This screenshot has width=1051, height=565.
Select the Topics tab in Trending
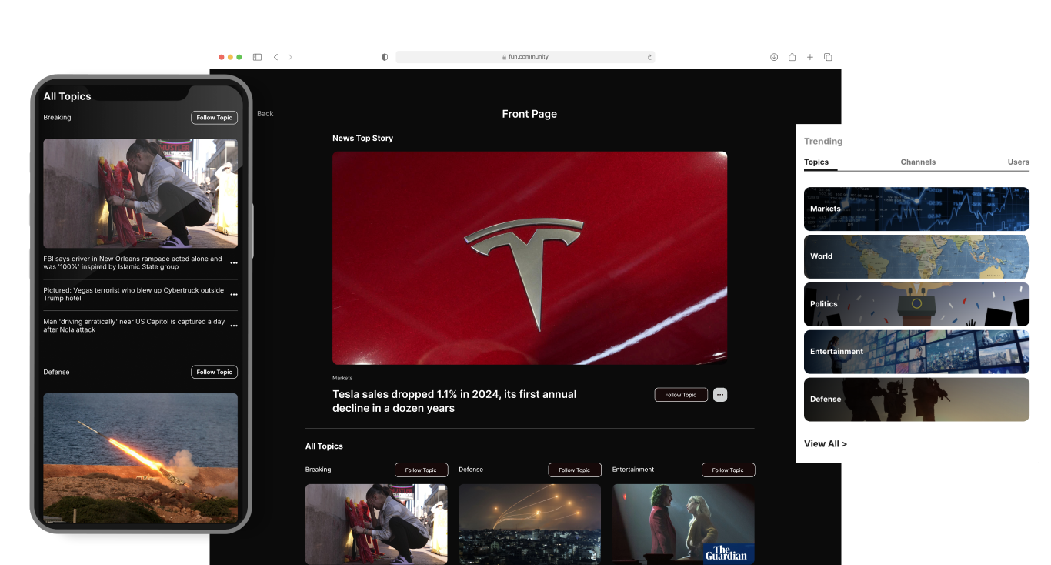click(816, 162)
